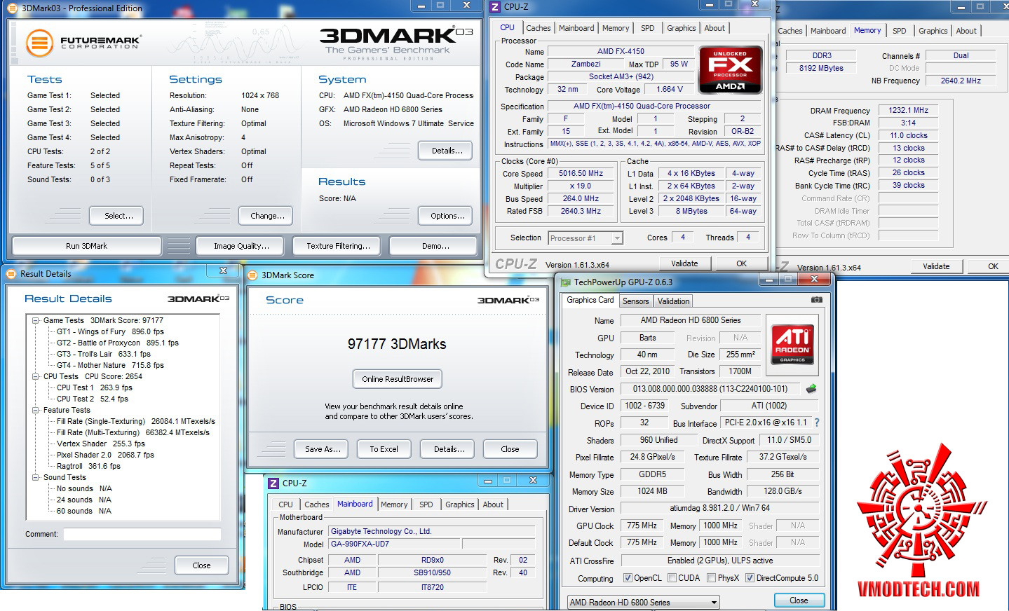
Task: Collapse the Sound Tests tree node
Action: coord(35,477)
